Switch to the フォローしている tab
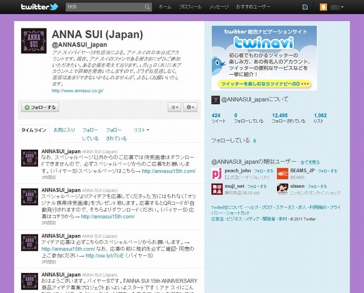The width and height of the screenshot is (364, 293). [90, 134]
